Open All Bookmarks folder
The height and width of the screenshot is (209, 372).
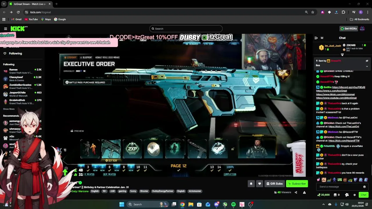(x=360, y=19)
